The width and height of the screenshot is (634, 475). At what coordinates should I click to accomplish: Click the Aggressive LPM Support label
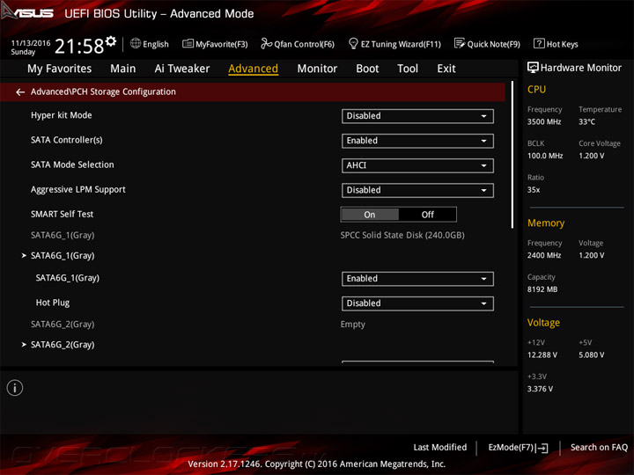tap(78, 189)
